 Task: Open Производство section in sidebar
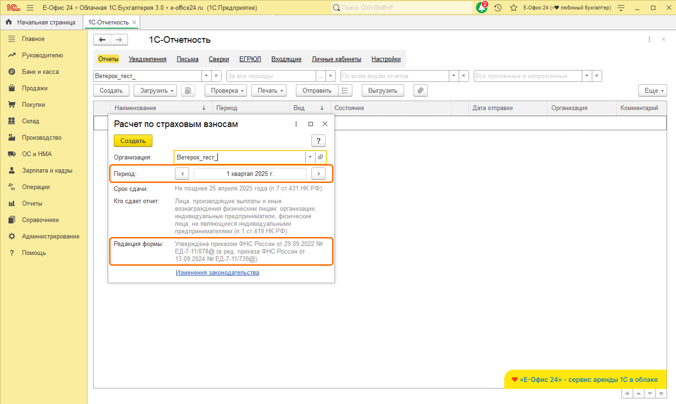[x=42, y=138]
